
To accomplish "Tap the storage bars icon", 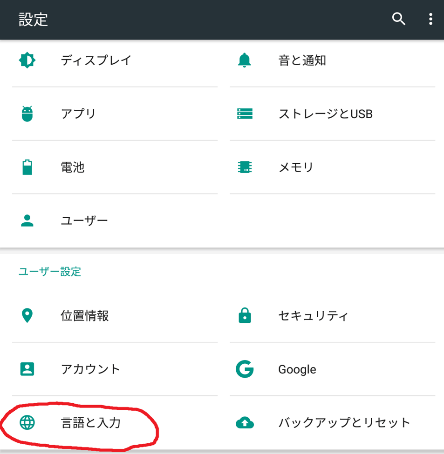I will pyautogui.click(x=245, y=113).
